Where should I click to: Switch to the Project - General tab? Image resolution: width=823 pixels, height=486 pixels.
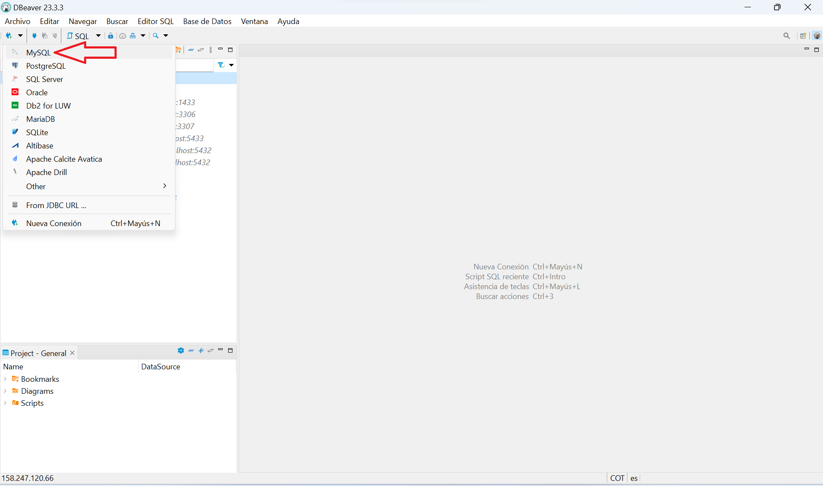coord(39,353)
